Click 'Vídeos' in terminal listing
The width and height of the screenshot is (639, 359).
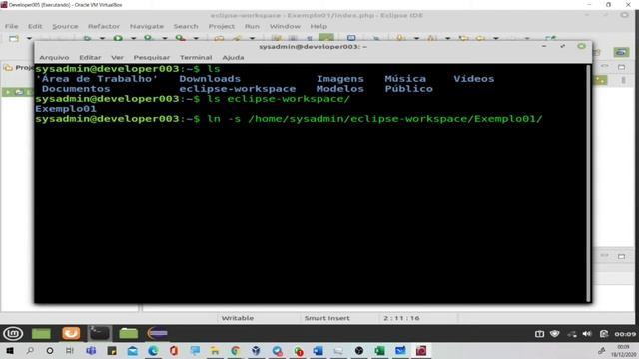coord(474,79)
